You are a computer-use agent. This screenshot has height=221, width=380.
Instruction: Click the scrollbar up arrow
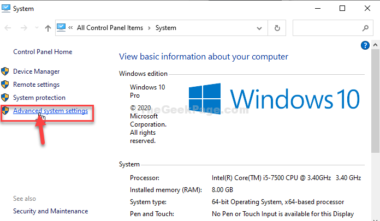375,45
